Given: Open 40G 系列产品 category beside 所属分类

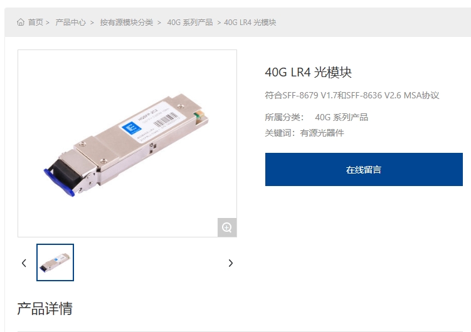Looking at the screenshot, I should (342, 117).
